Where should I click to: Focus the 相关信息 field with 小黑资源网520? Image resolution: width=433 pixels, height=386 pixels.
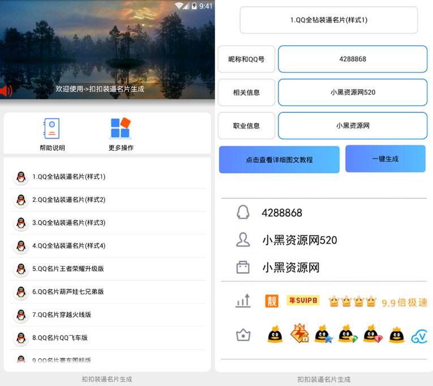point(352,92)
